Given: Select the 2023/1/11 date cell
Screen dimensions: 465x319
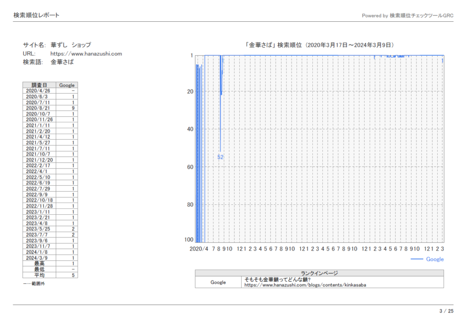Looking at the screenshot, I should point(39,212).
